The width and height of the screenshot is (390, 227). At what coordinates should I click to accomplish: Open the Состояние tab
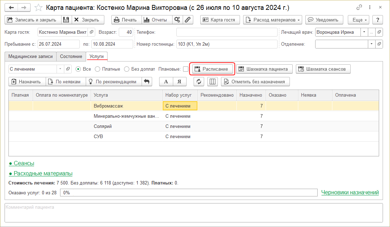pos(71,57)
